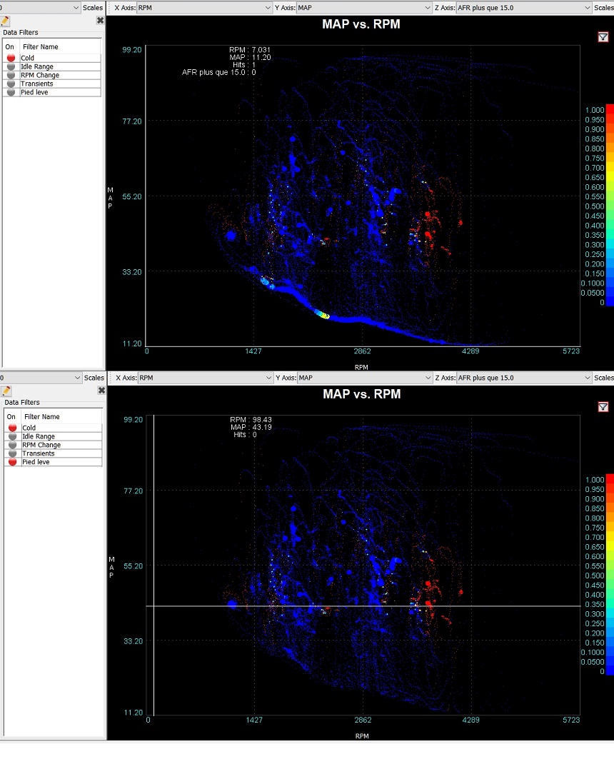Click the MAP vs. RPM title of the lower plot
This screenshot has height=769, width=614.
click(x=361, y=394)
